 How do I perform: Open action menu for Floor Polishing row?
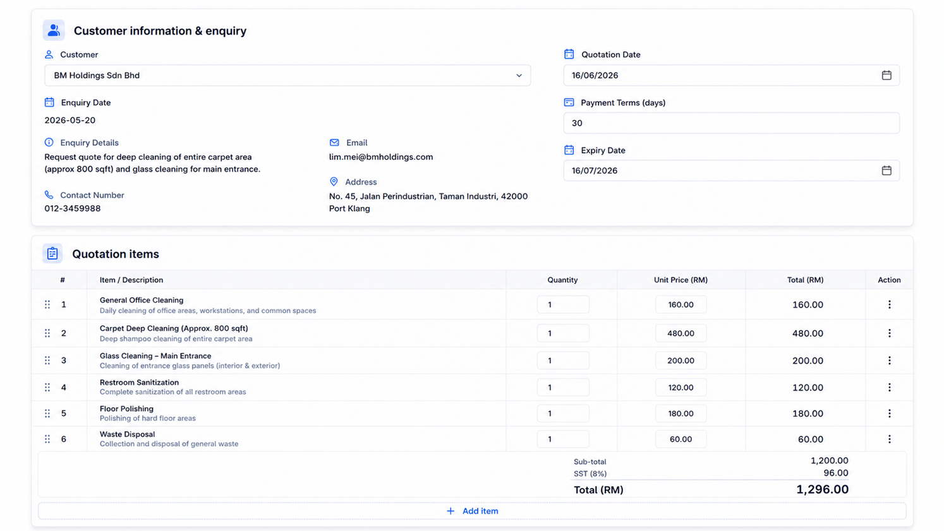point(889,414)
